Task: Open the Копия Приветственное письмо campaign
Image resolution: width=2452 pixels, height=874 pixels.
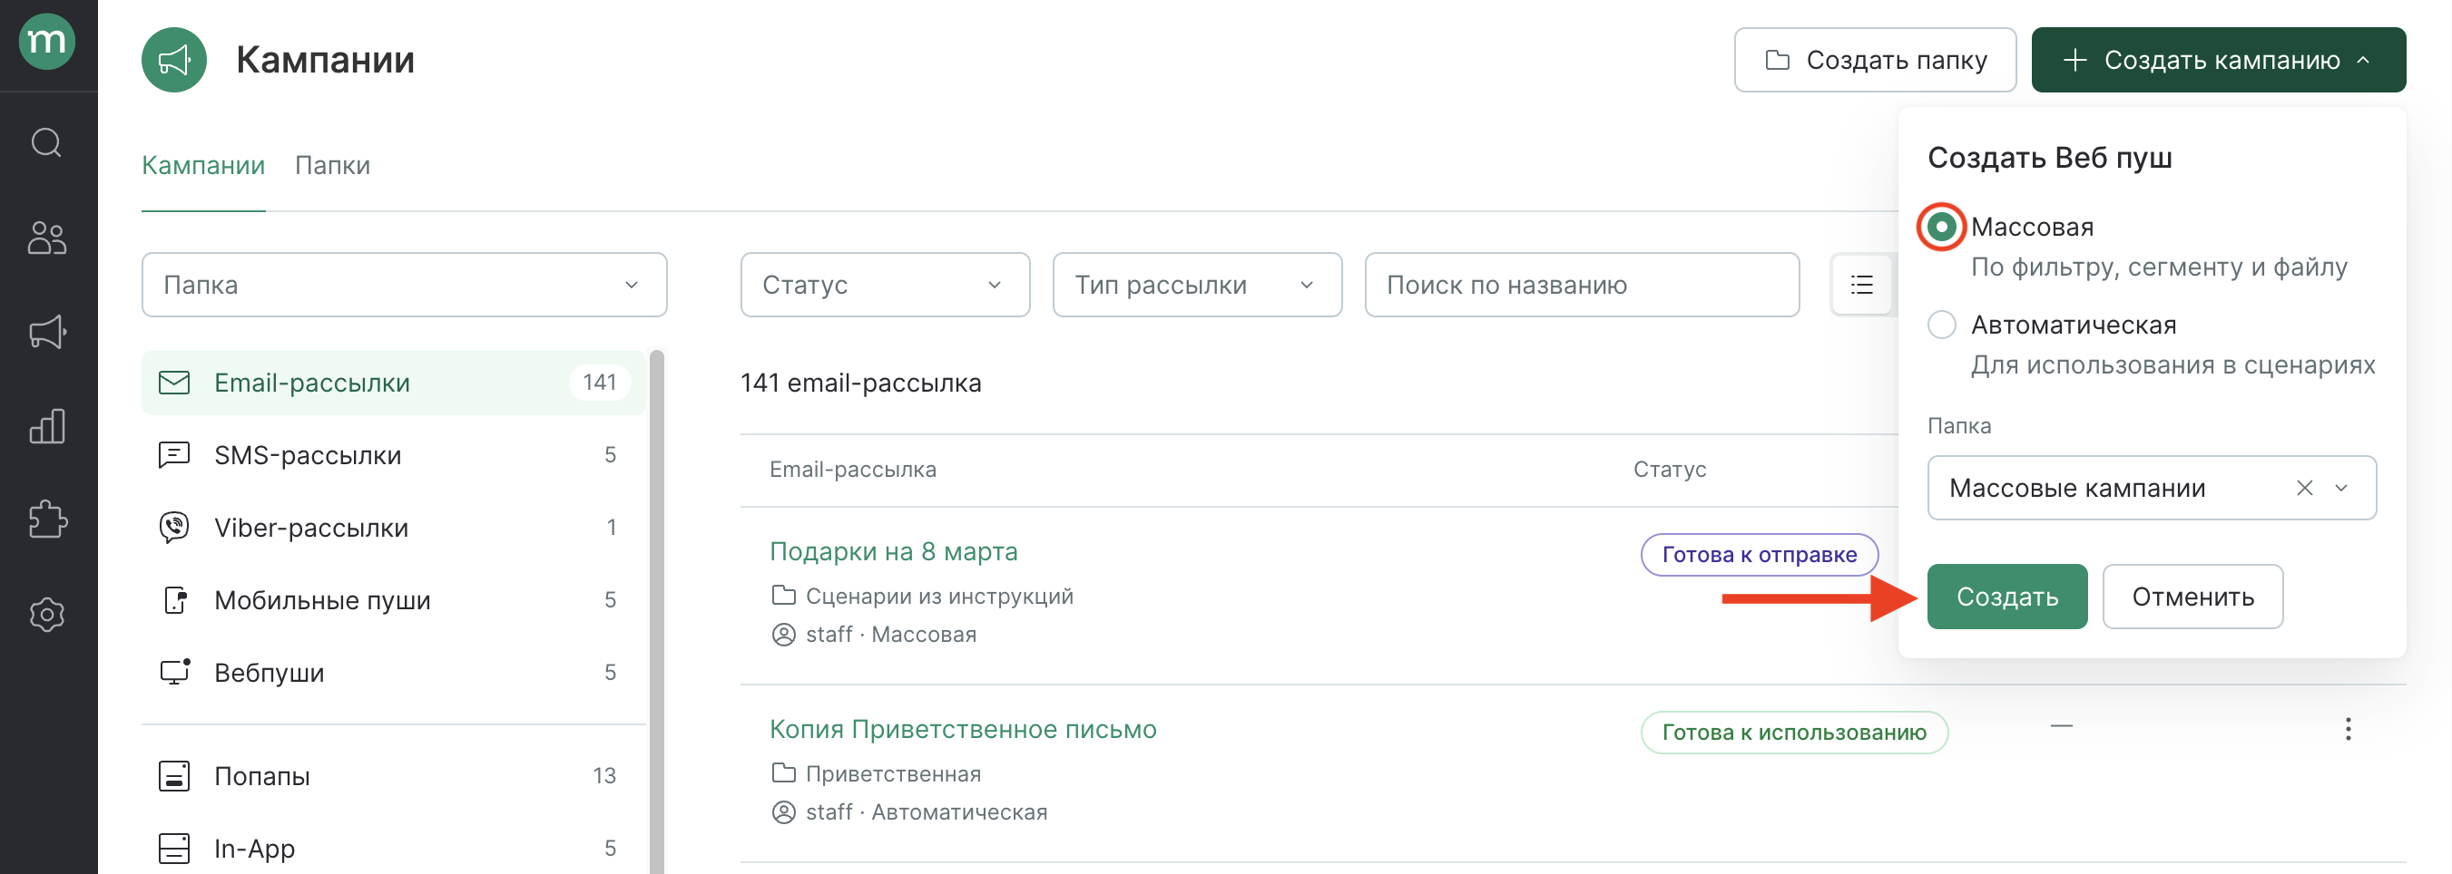Action: [x=962, y=730]
